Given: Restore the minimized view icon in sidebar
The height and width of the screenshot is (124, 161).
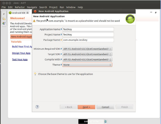Looking at the screenshot, I should [x=4, y=14].
